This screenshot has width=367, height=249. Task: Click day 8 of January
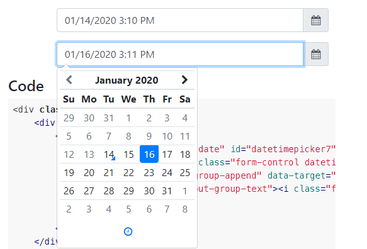pyautogui.click(x=128, y=136)
